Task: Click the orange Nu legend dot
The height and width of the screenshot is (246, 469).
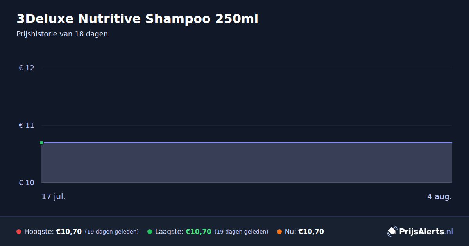Action: coord(279,232)
